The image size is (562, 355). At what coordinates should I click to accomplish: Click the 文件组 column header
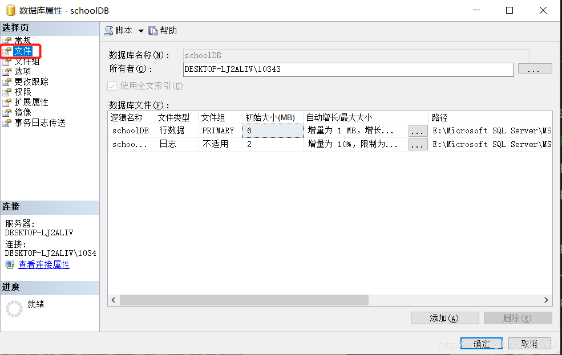(x=220, y=118)
